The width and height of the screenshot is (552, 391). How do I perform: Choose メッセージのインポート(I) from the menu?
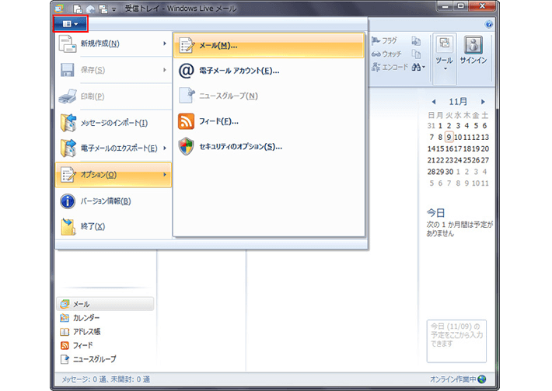pyautogui.click(x=113, y=123)
